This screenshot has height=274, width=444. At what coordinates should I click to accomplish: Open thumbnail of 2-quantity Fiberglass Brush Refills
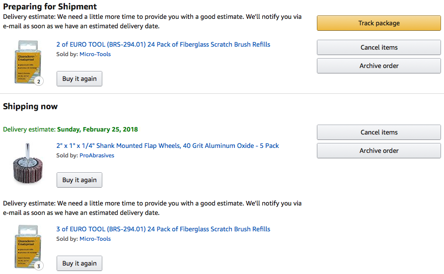(x=25, y=62)
